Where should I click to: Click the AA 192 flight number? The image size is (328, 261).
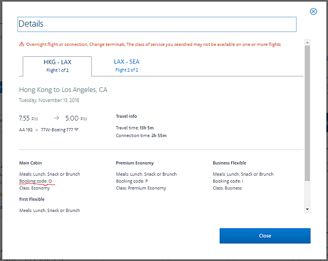26,129
